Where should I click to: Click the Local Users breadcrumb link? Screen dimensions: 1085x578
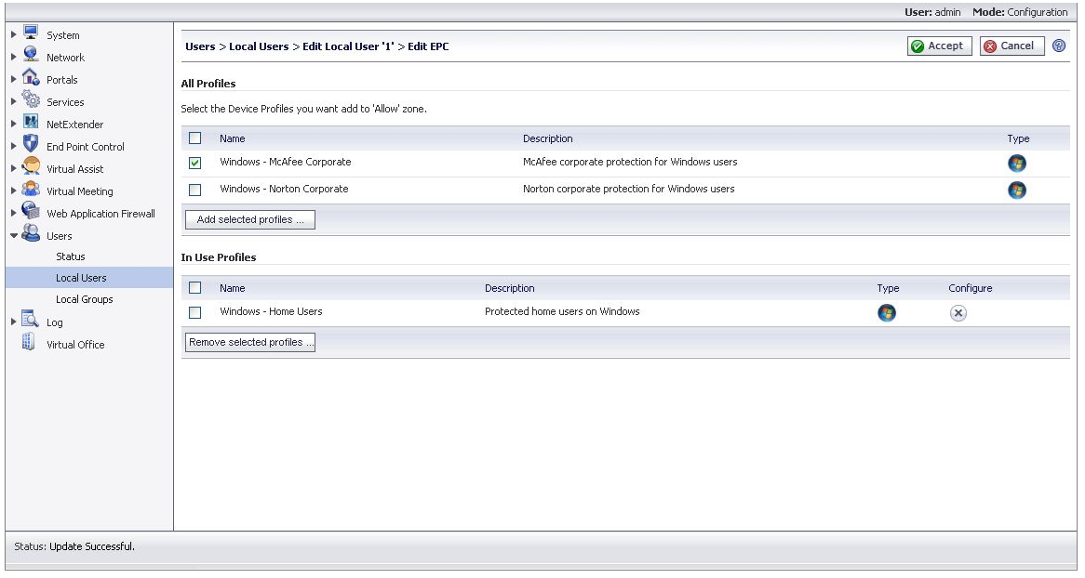[x=259, y=46]
